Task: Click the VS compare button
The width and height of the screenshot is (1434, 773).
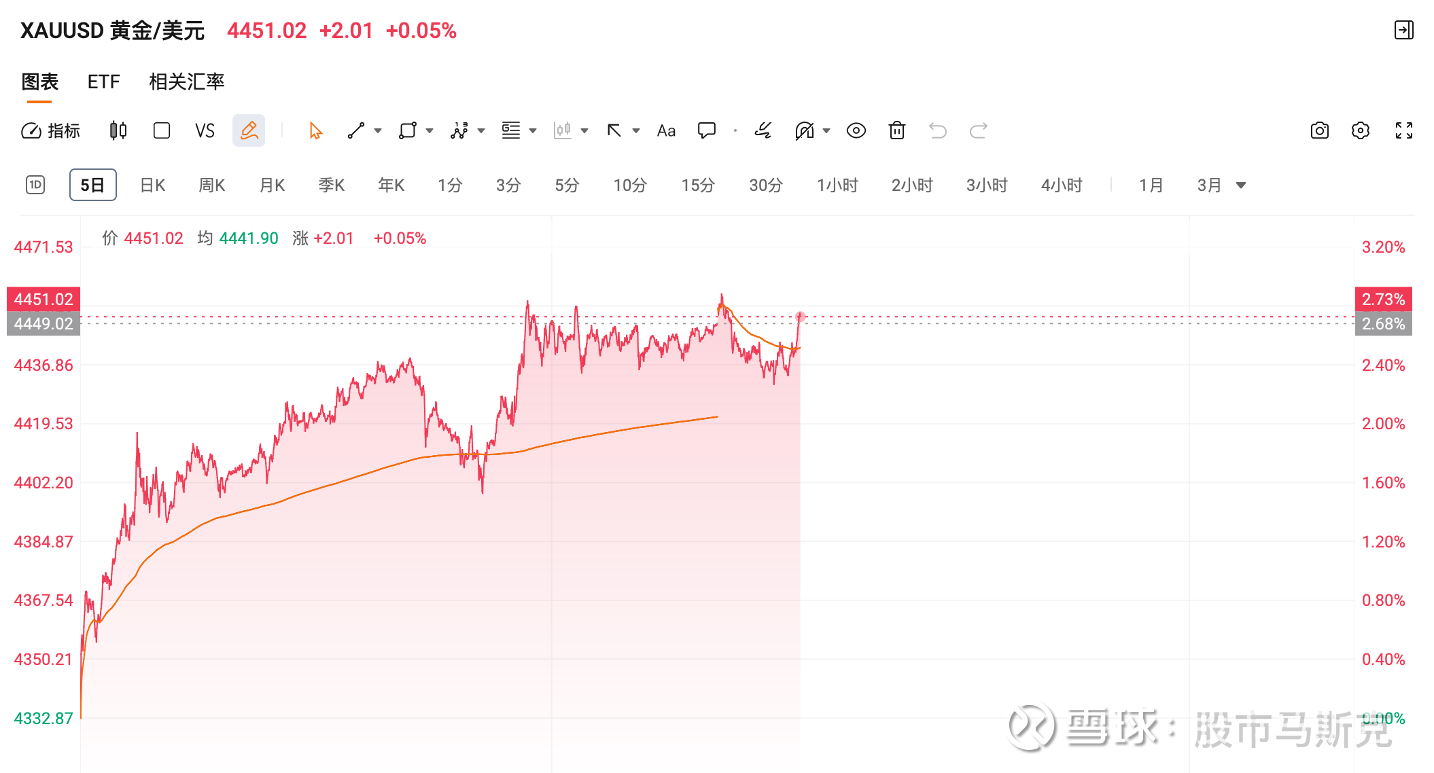Action: tap(205, 130)
